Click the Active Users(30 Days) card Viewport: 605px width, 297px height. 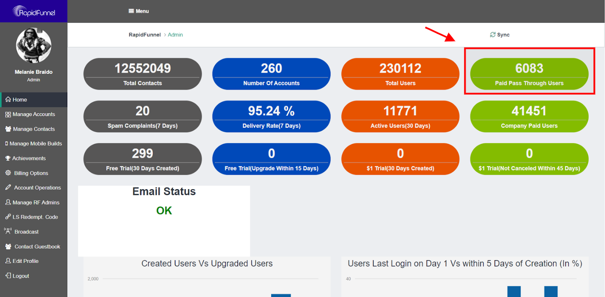pyautogui.click(x=400, y=117)
